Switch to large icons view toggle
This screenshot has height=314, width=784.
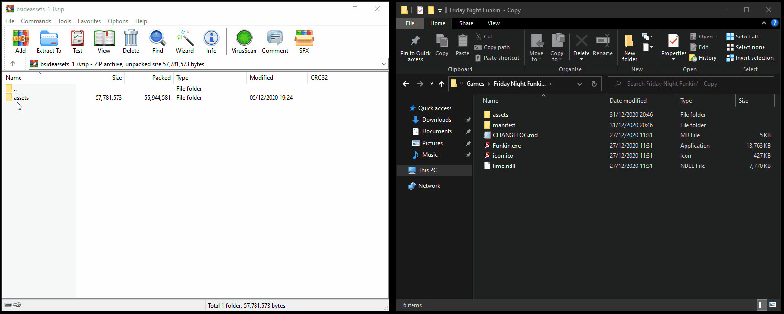[773, 305]
